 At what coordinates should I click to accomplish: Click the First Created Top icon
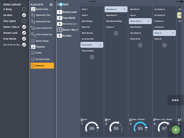coord(33,35)
